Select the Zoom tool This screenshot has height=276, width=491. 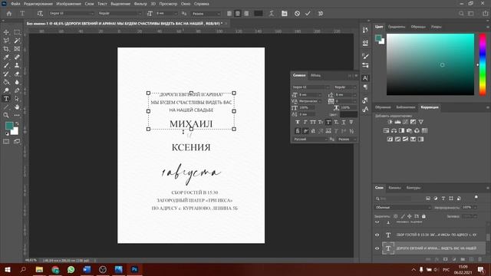pyautogui.click(x=6, y=115)
